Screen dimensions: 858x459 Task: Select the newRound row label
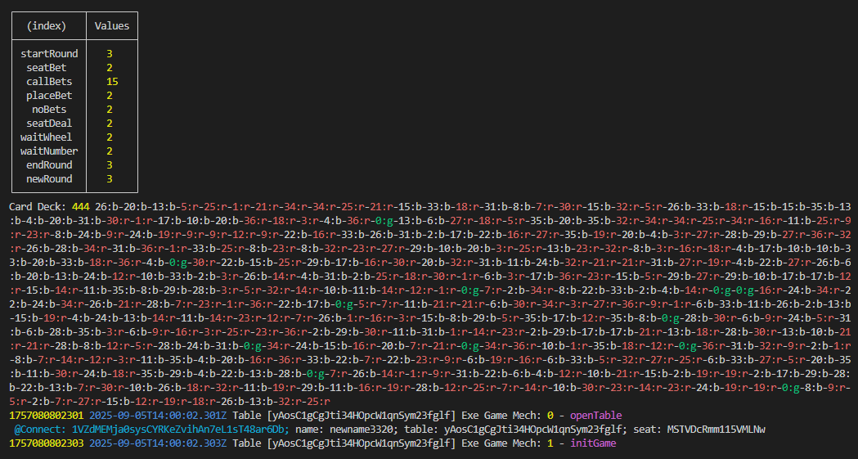[x=49, y=179]
